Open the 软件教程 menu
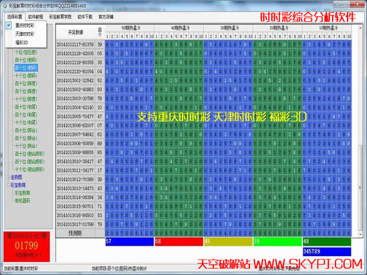 pos(36,17)
